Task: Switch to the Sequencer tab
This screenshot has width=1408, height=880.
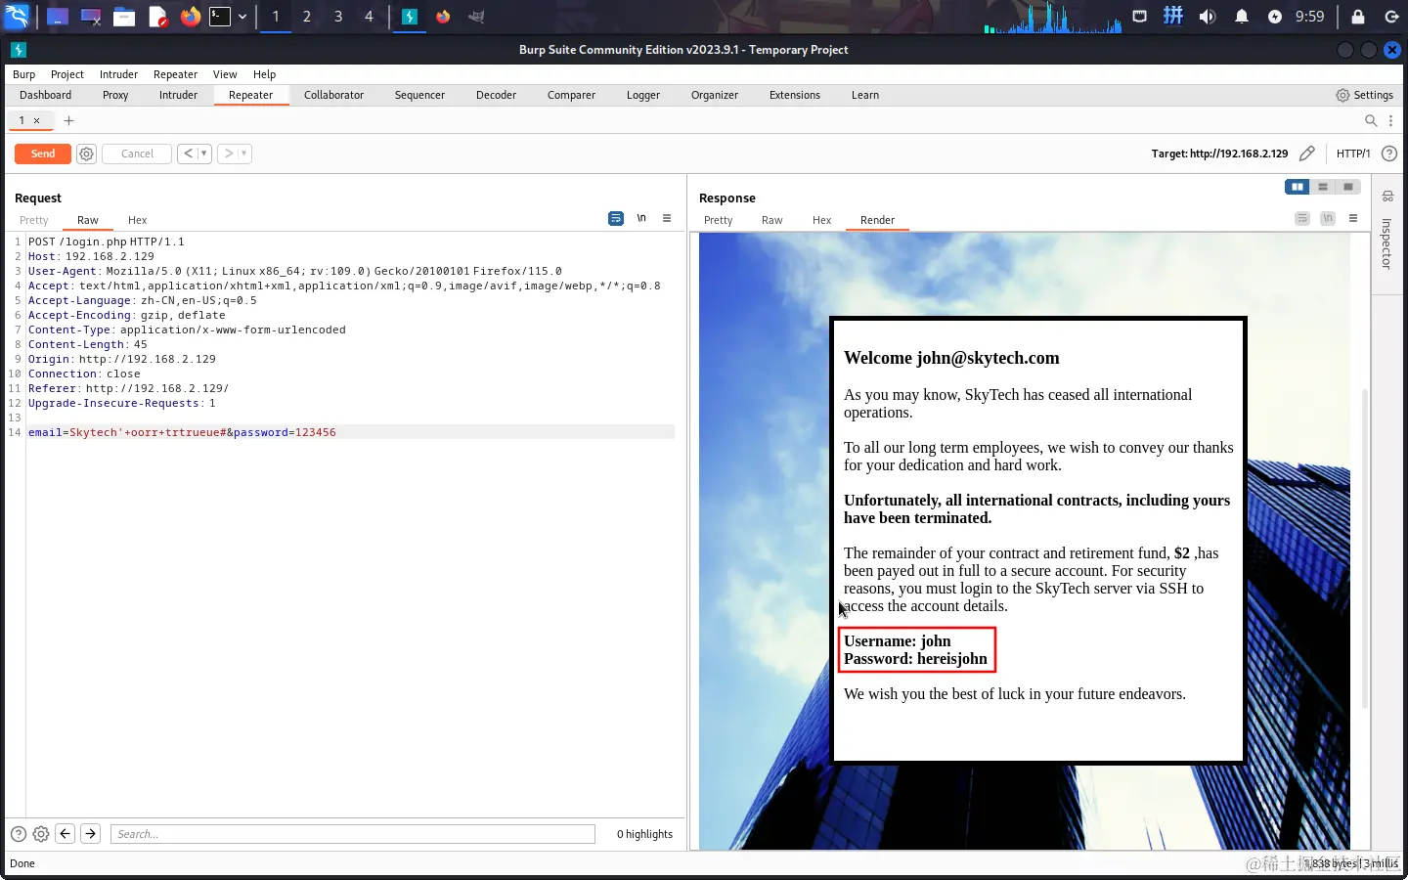Action: (420, 95)
